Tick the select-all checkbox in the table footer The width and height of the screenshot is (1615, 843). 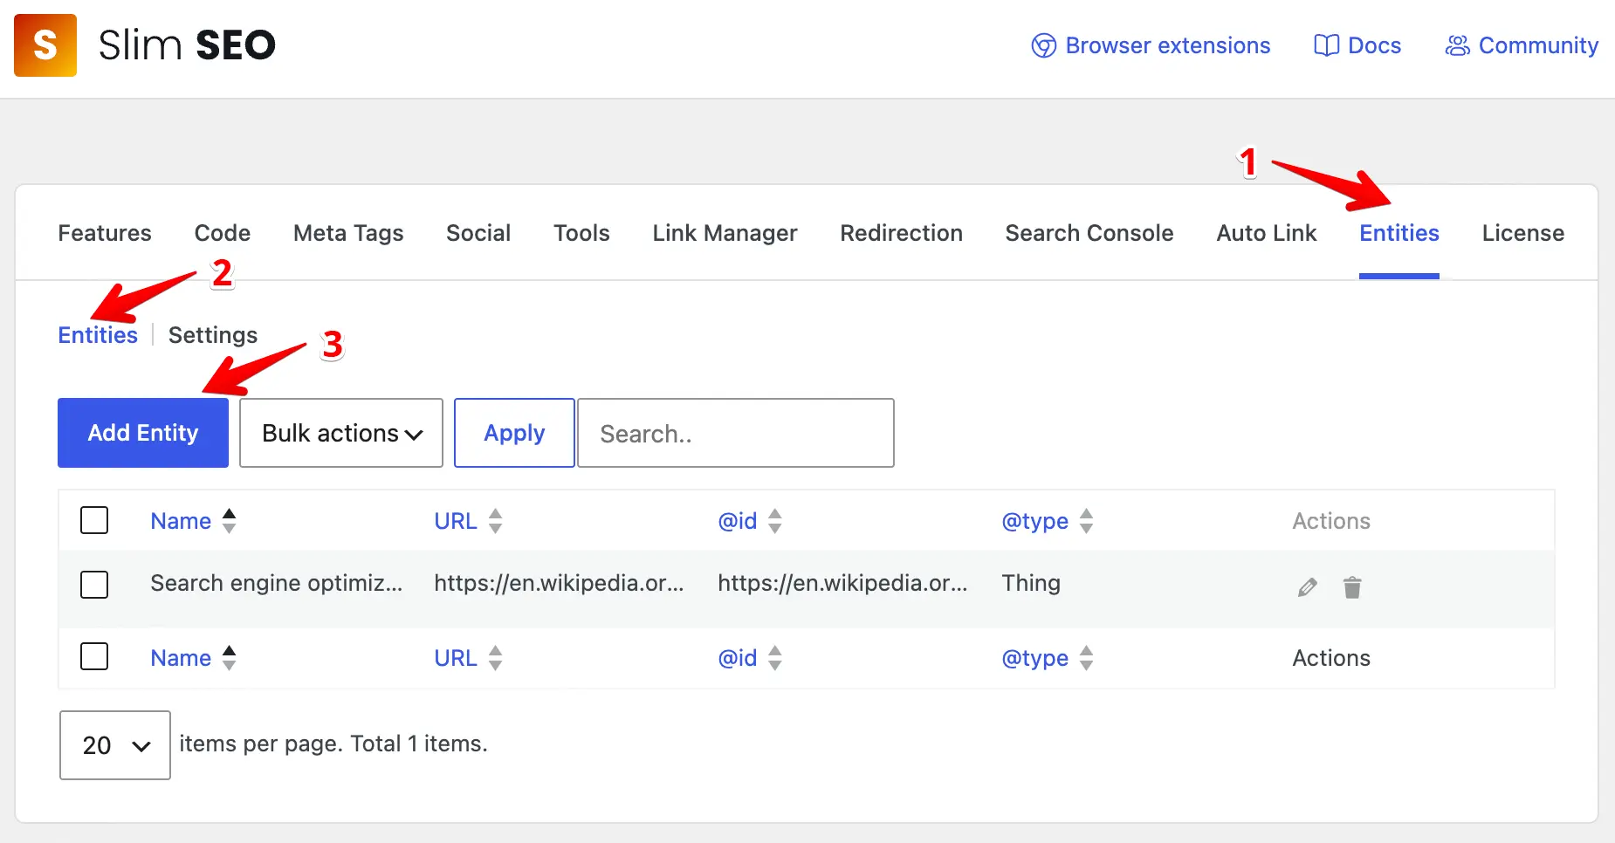point(94,656)
